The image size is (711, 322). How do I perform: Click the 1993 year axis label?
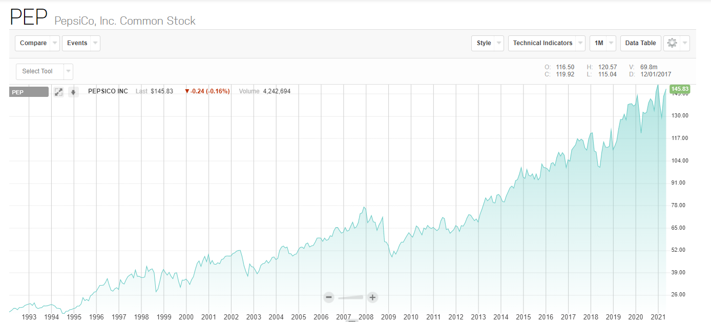[x=29, y=317]
